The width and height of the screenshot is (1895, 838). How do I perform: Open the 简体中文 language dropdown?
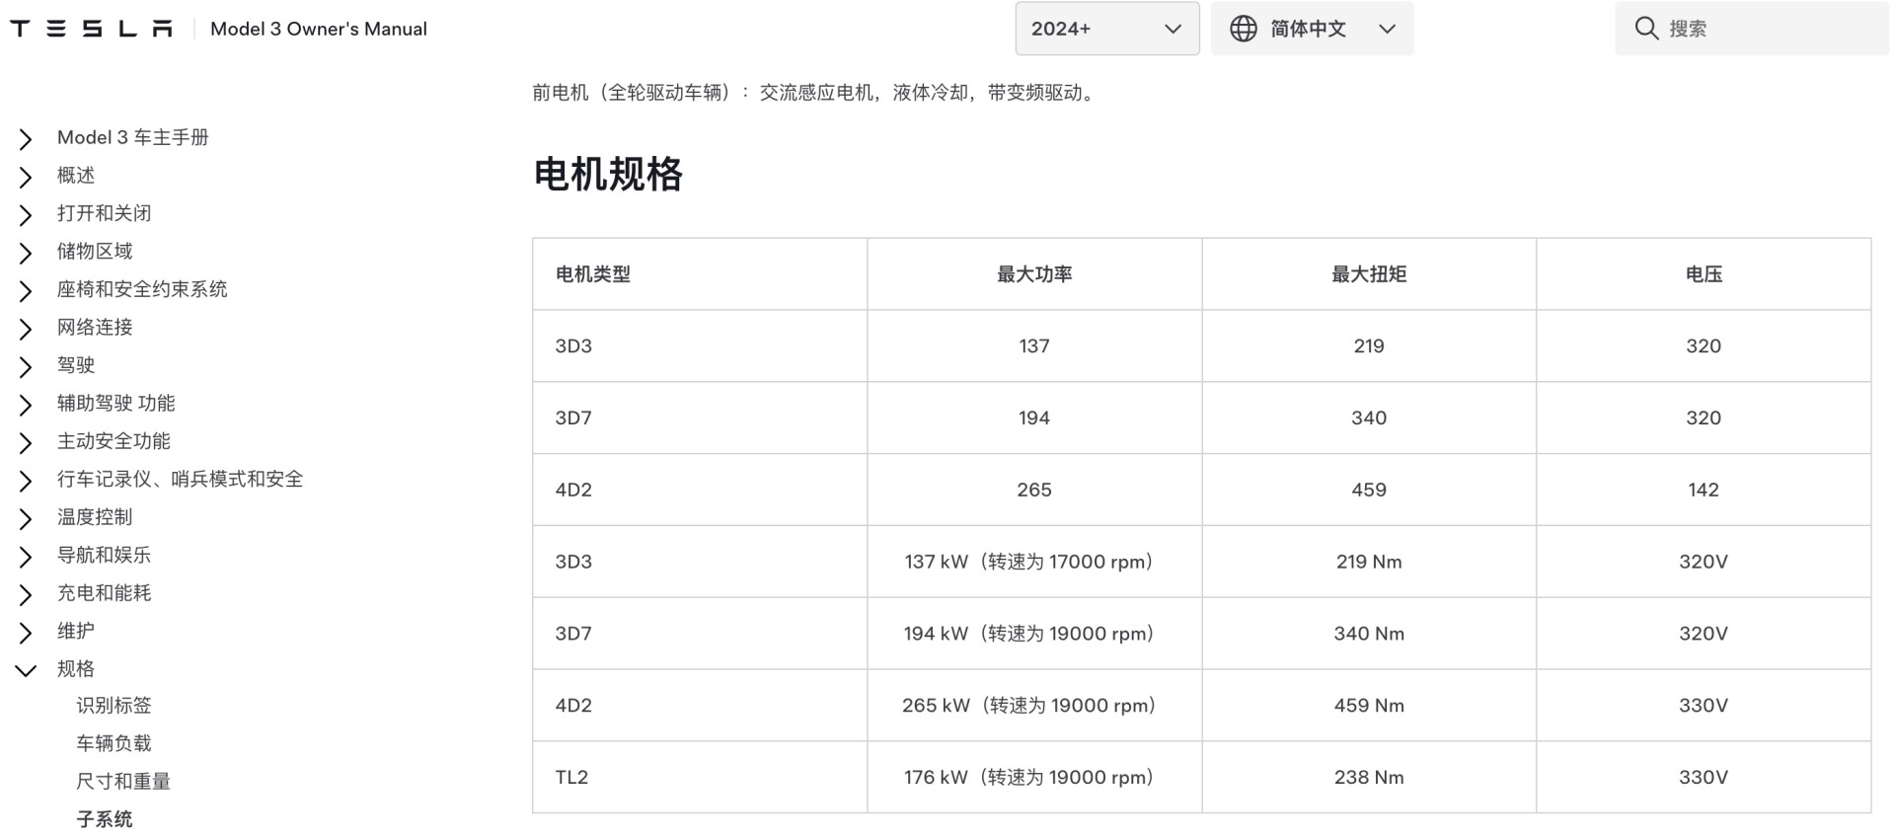(x=1313, y=29)
